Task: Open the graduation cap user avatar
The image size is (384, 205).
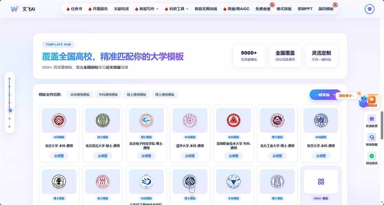Action: 370,9
